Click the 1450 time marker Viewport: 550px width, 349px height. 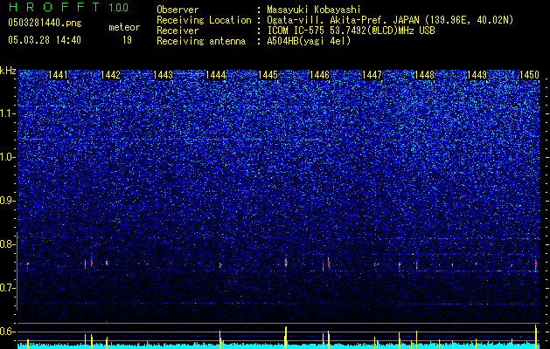pyautogui.click(x=529, y=75)
